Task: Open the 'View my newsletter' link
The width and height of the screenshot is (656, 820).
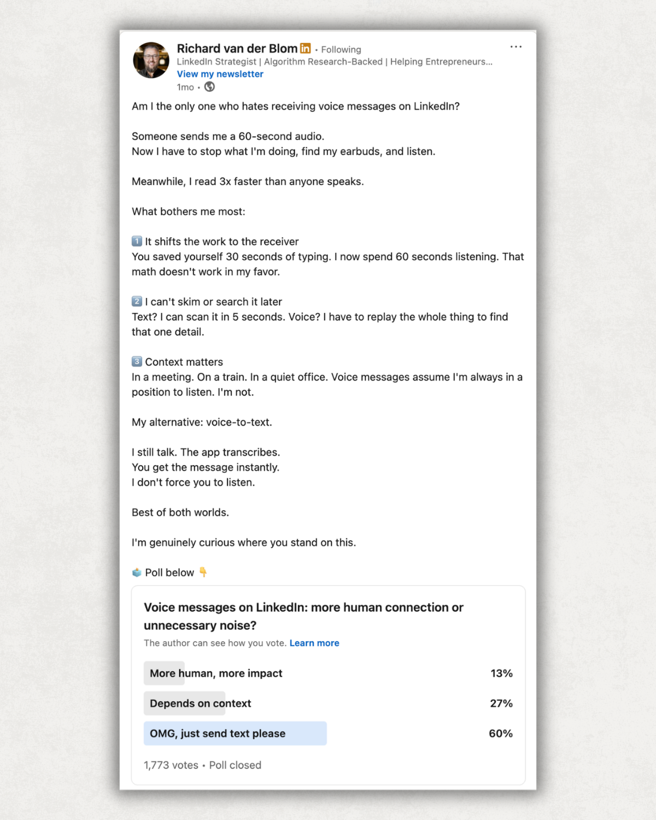Action: (220, 73)
